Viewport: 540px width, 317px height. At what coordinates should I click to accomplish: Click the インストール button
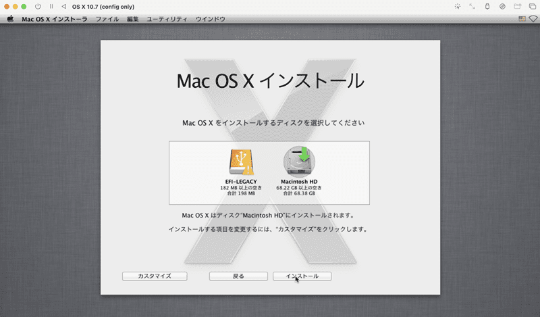pyautogui.click(x=302, y=276)
